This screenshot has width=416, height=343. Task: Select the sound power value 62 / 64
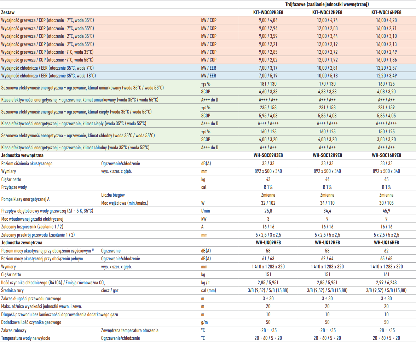[x=327, y=258]
